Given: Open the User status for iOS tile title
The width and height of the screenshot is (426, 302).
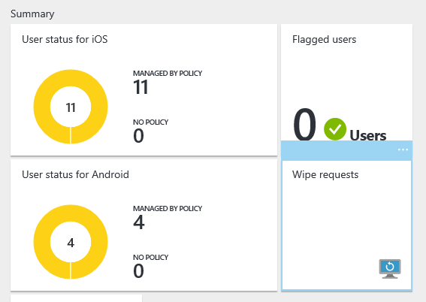Looking at the screenshot, I should tap(65, 39).
